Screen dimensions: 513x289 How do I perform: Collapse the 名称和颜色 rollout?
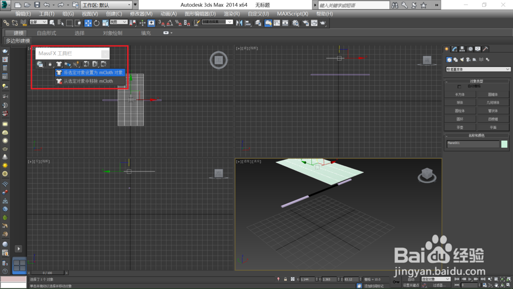pyautogui.click(x=477, y=136)
